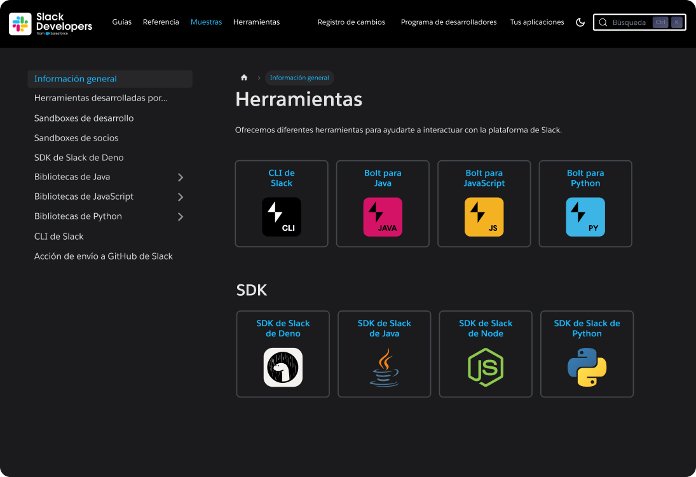Click Tus aplicaciones in header
This screenshot has width=696, height=477.
pyautogui.click(x=536, y=22)
